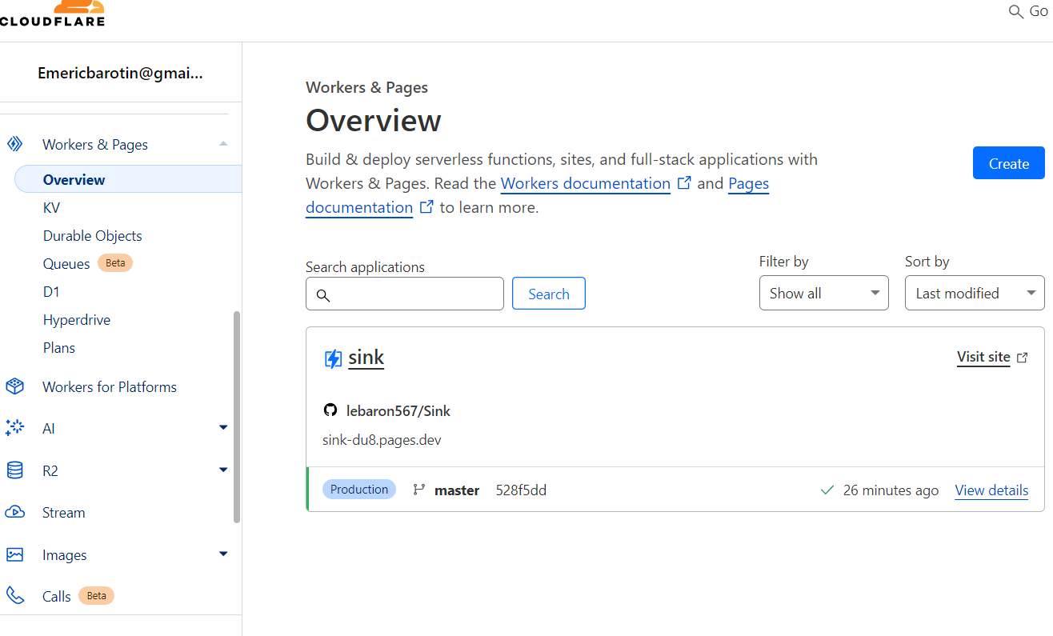The width and height of the screenshot is (1053, 636).
Task: Click the Calls phone icon
Action: (14, 595)
